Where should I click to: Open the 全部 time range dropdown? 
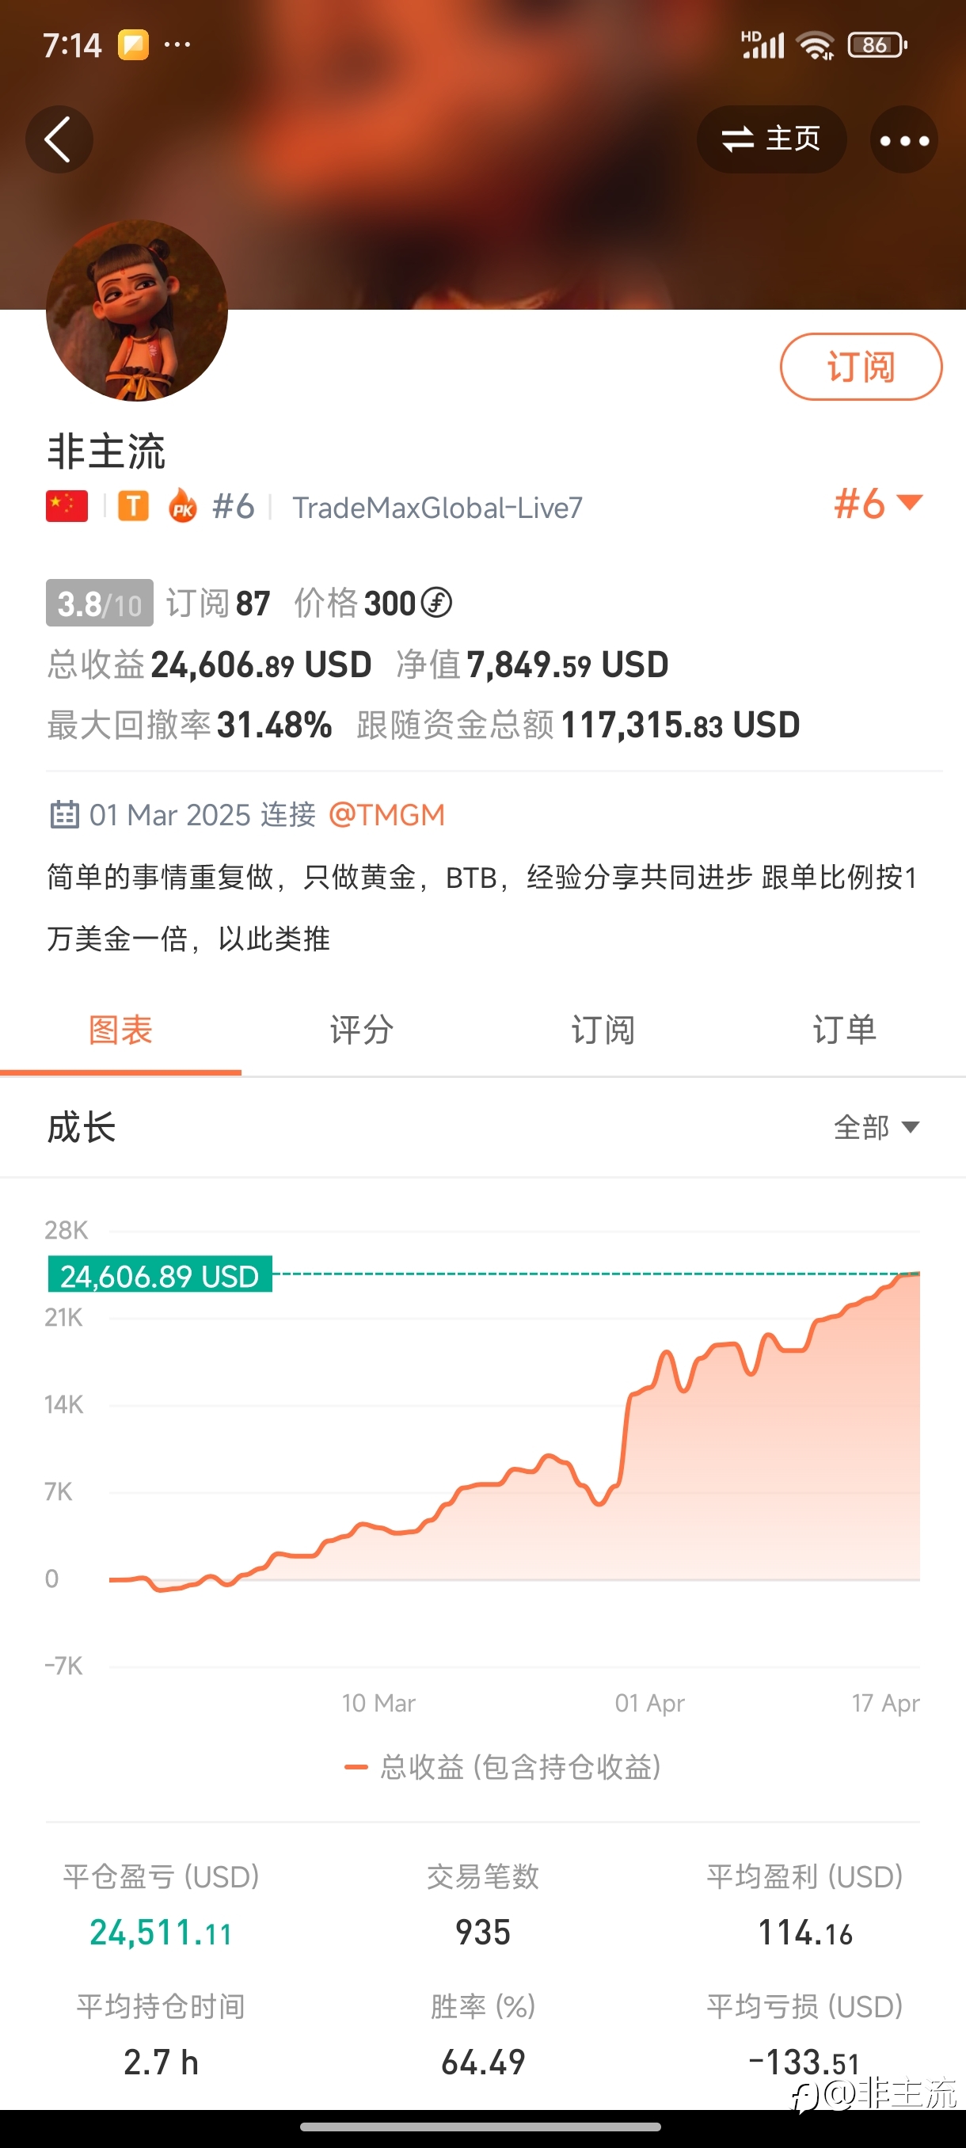pyautogui.click(x=877, y=1127)
